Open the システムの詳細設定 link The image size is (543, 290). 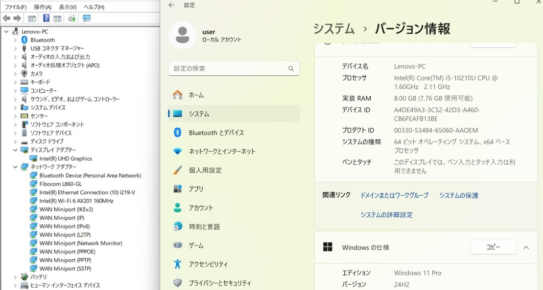pos(386,215)
